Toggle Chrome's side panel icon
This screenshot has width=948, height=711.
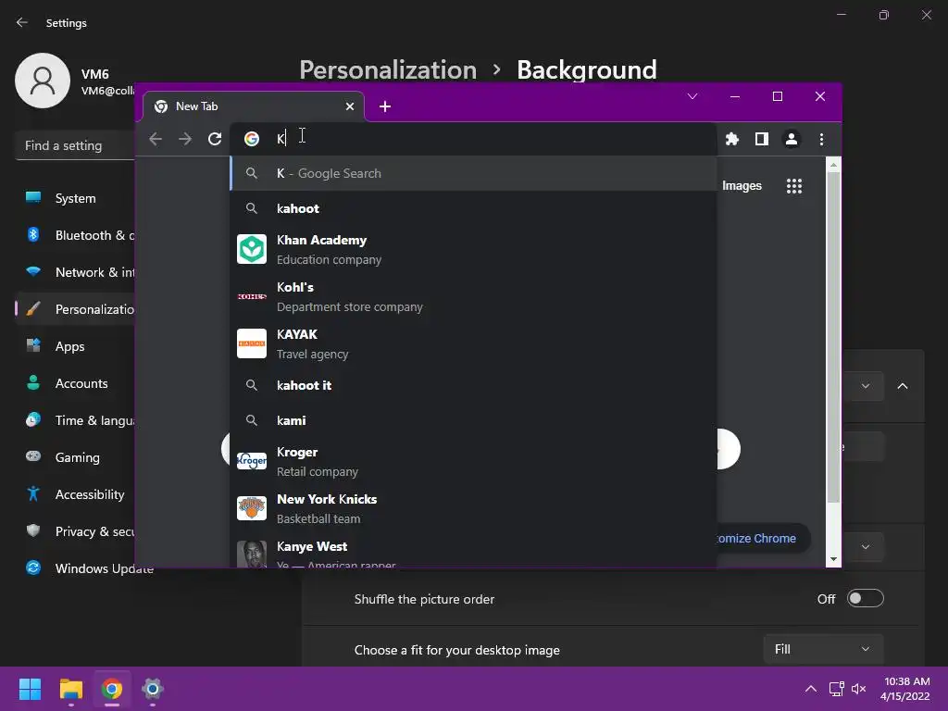click(x=762, y=139)
